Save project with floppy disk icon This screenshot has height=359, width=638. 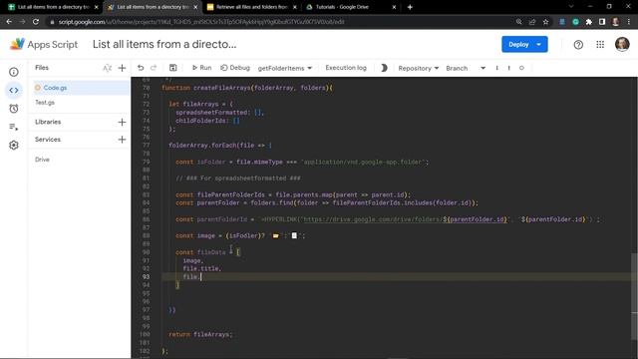[x=172, y=68]
